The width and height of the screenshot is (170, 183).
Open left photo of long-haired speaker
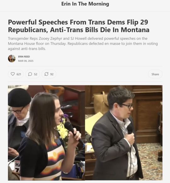[x=47, y=133]
